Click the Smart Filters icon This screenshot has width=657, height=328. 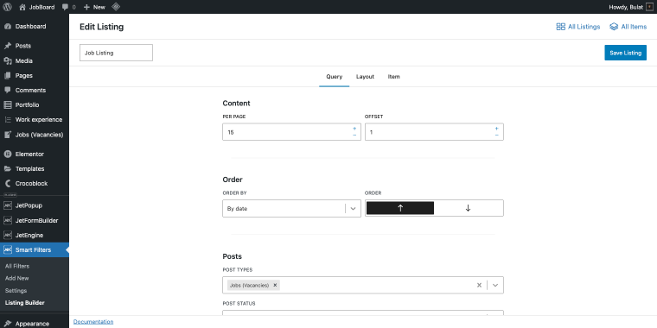8,250
